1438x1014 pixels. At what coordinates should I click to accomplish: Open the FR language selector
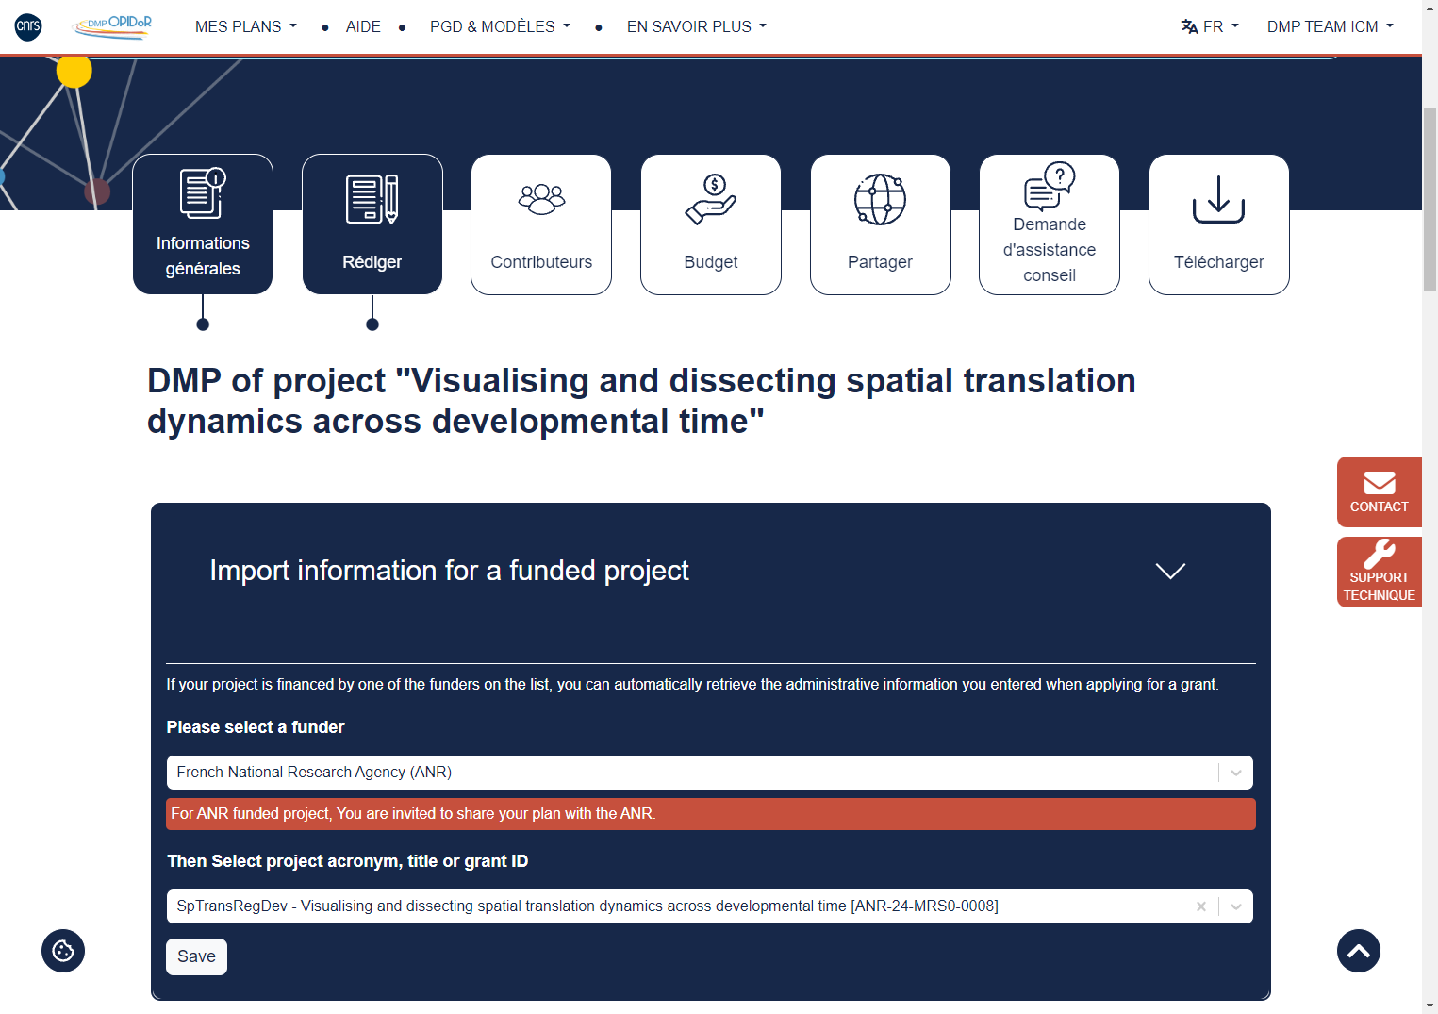pyautogui.click(x=1211, y=26)
